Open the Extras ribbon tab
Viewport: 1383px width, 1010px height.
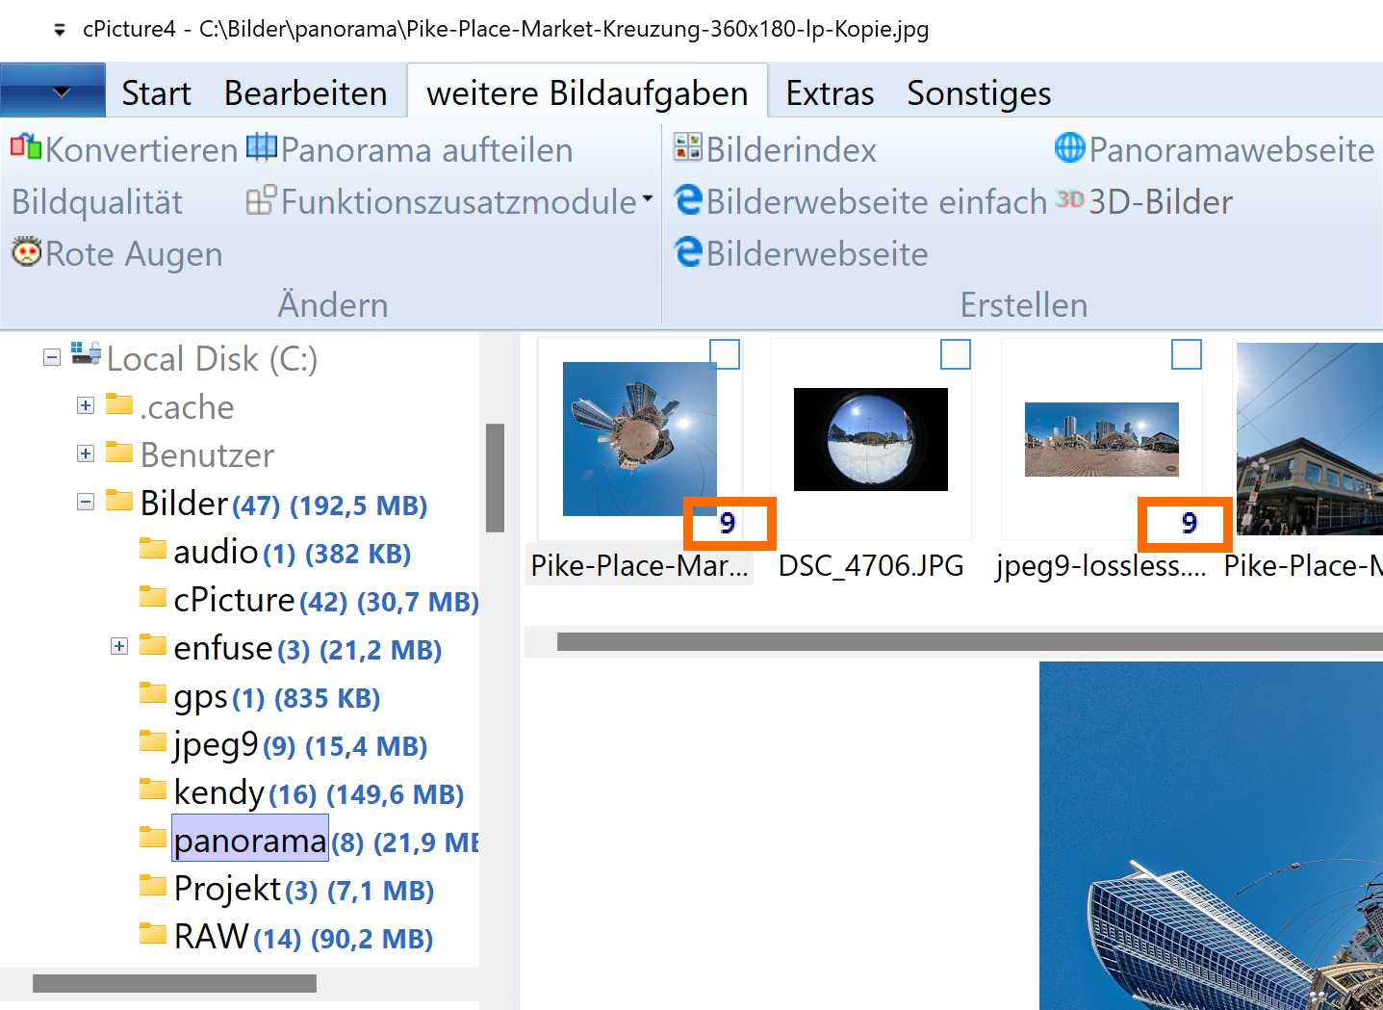829,93
